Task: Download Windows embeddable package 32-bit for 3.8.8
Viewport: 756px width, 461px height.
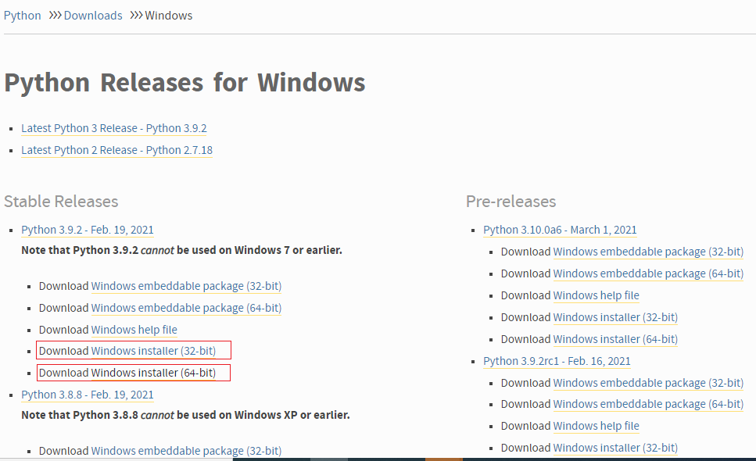Action: (186, 450)
